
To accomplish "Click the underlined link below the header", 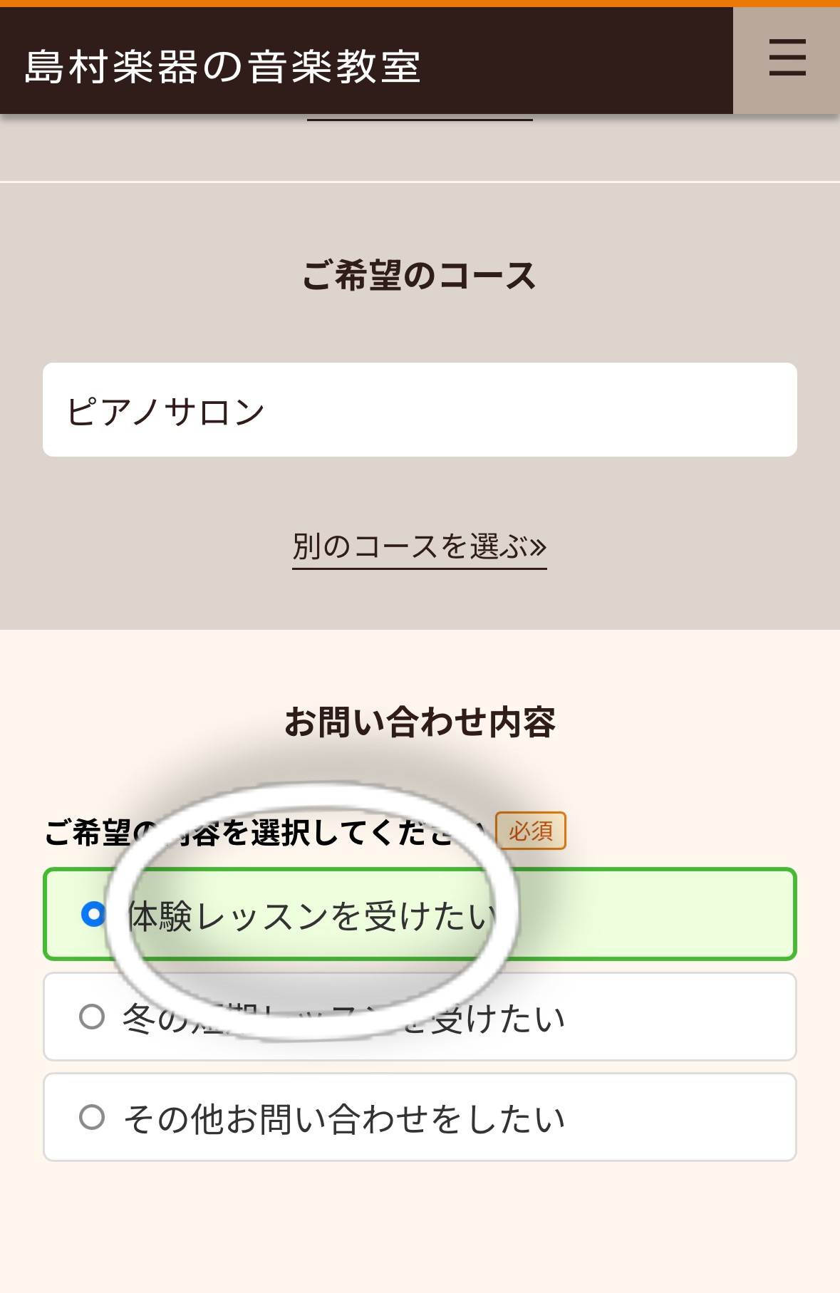I will (x=420, y=118).
